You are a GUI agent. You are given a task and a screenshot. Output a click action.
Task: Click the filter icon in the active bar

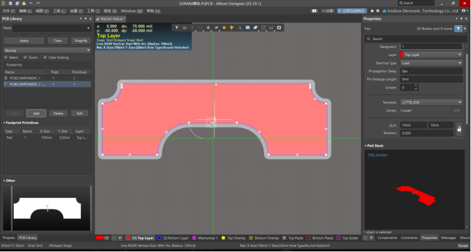click(x=177, y=27)
